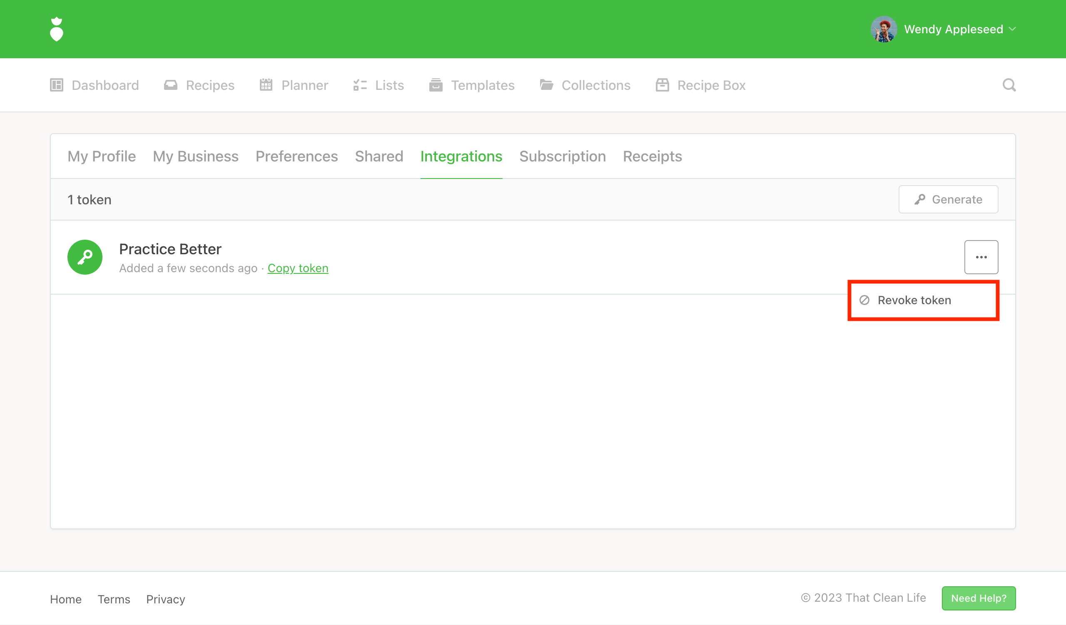This screenshot has height=625, width=1066.
Task: Click the Copy token link
Action: 298,268
